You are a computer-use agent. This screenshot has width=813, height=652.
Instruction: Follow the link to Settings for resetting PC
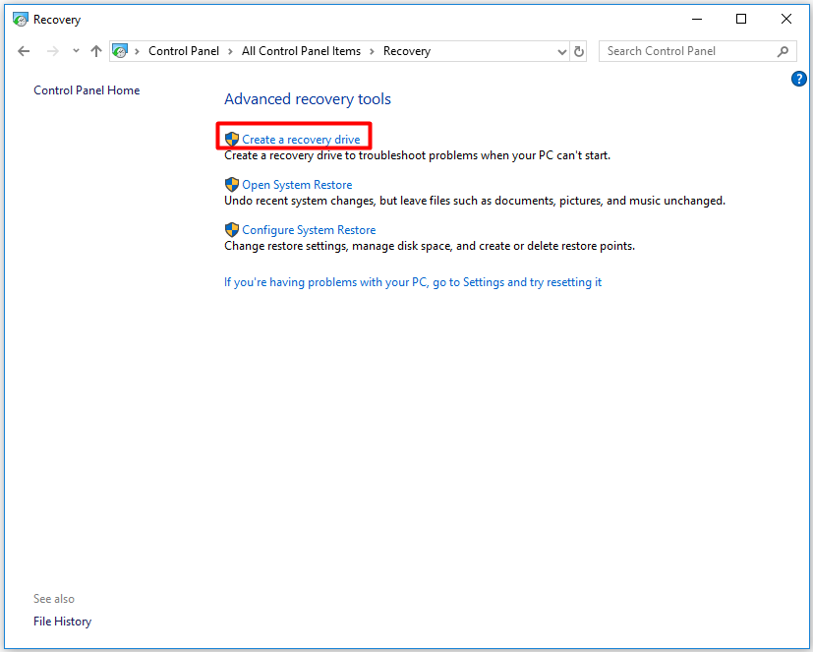pos(412,282)
